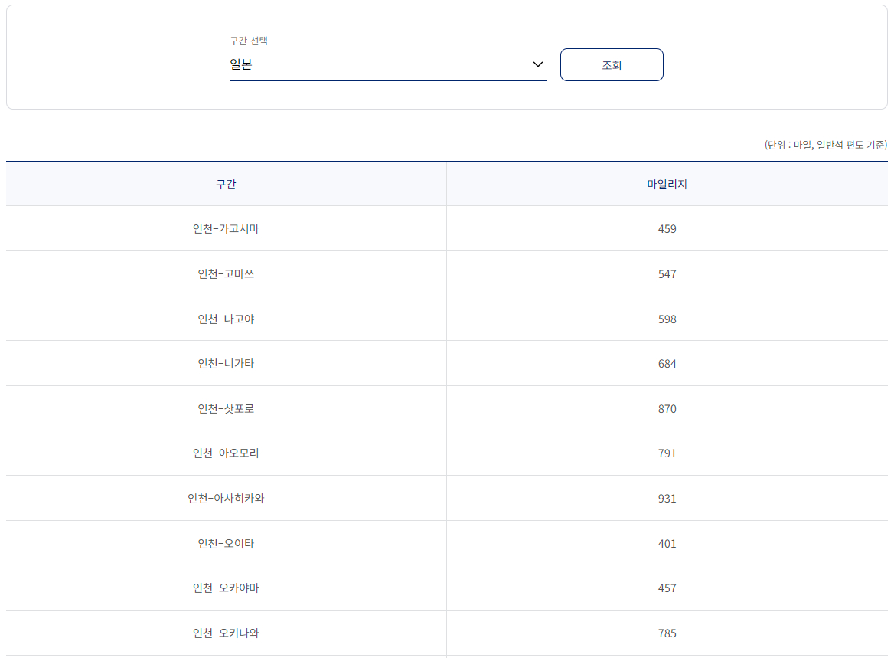The height and width of the screenshot is (658, 894).
Task: Select the 인천-고마쓰 route row
Action: (x=226, y=273)
